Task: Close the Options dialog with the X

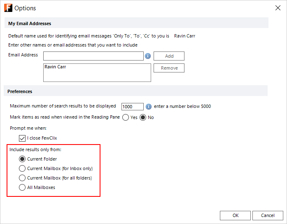Action: [278, 8]
